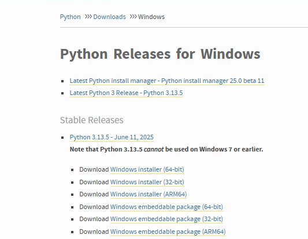Screen dimensions: 308x239
Task: Click the bullet beside install manager link
Action: pyautogui.click(x=62, y=81)
